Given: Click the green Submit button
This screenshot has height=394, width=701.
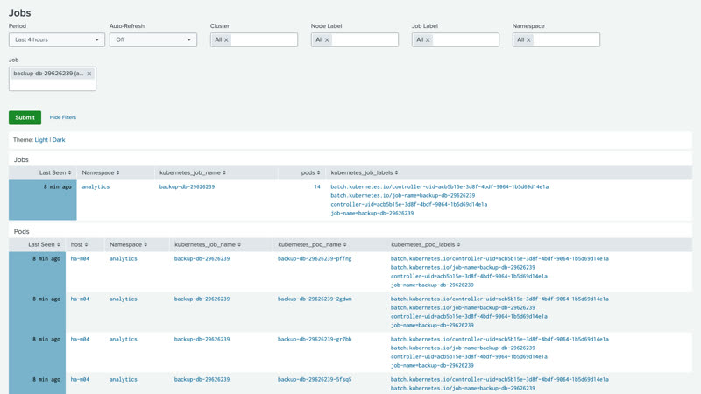Looking at the screenshot, I should pyautogui.click(x=25, y=117).
